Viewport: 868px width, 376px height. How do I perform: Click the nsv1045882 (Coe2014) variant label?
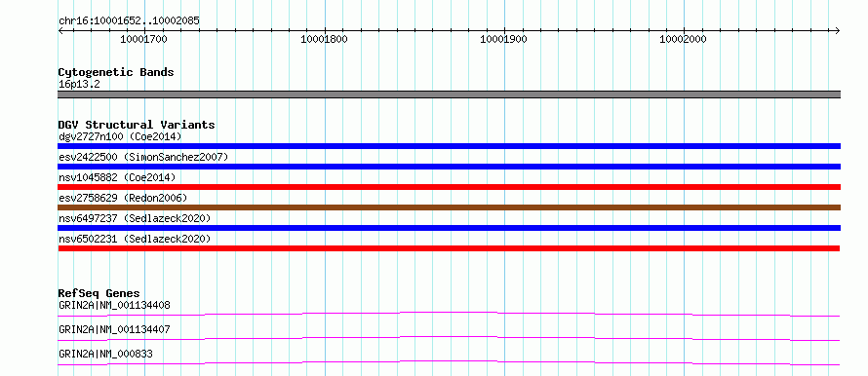pos(117,177)
